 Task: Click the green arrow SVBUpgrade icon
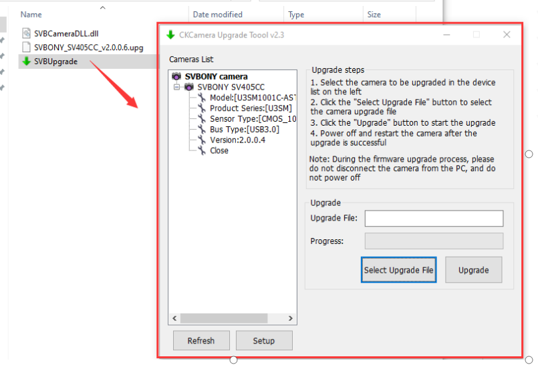tap(27, 61)
